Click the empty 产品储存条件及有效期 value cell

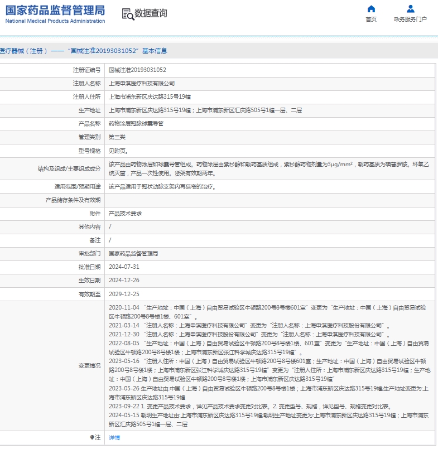[269, 200]
